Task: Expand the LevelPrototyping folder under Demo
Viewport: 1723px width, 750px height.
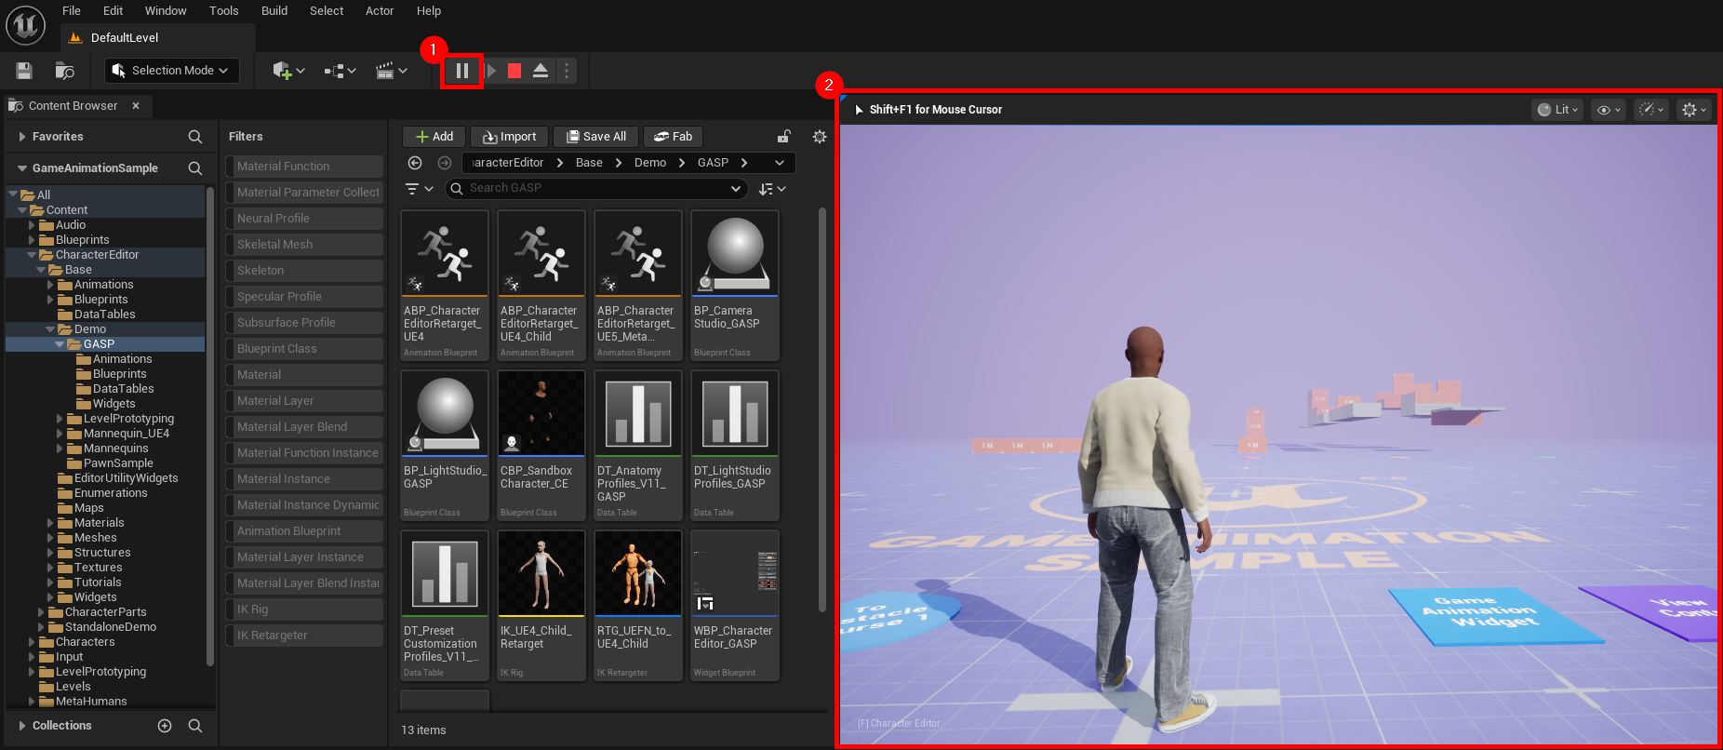Action: 60,419
